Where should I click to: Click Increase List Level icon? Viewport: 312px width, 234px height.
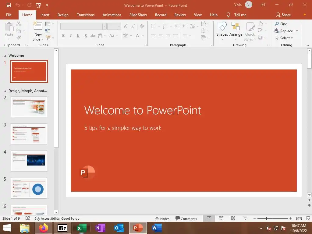coord(185,26)
